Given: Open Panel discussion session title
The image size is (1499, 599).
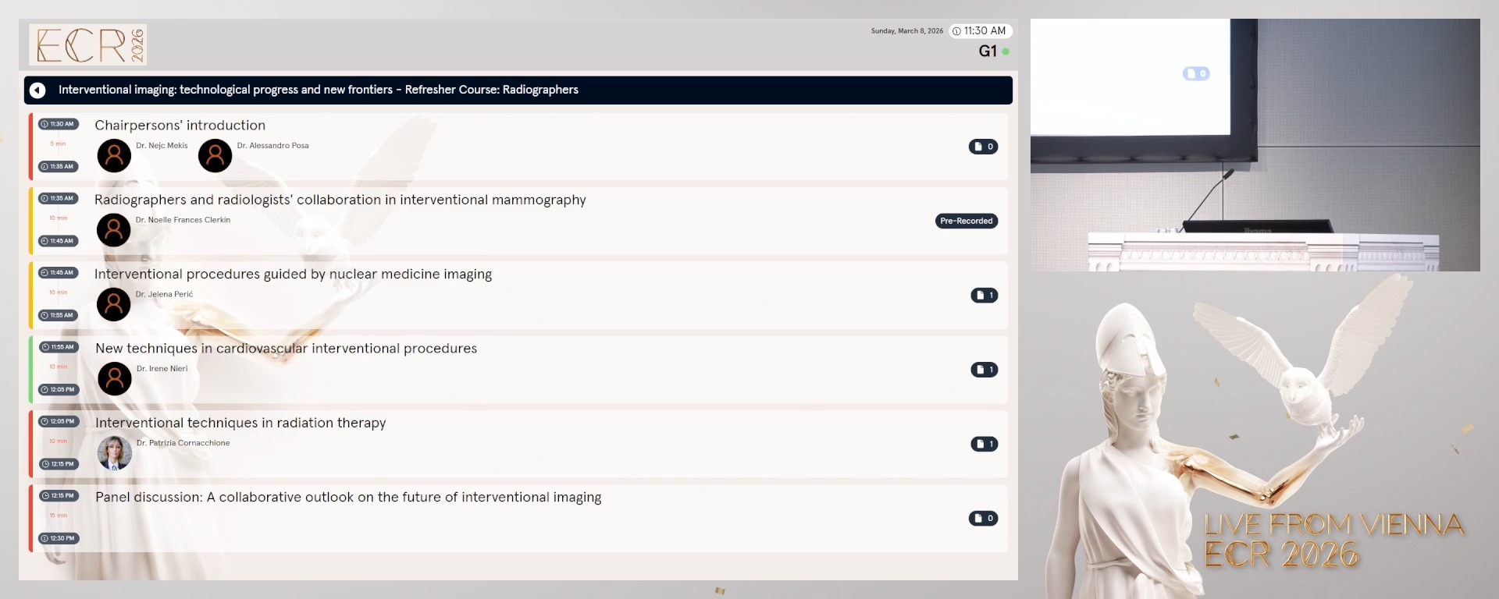Looking at the screenshot, I should click(x=348, y=498).
